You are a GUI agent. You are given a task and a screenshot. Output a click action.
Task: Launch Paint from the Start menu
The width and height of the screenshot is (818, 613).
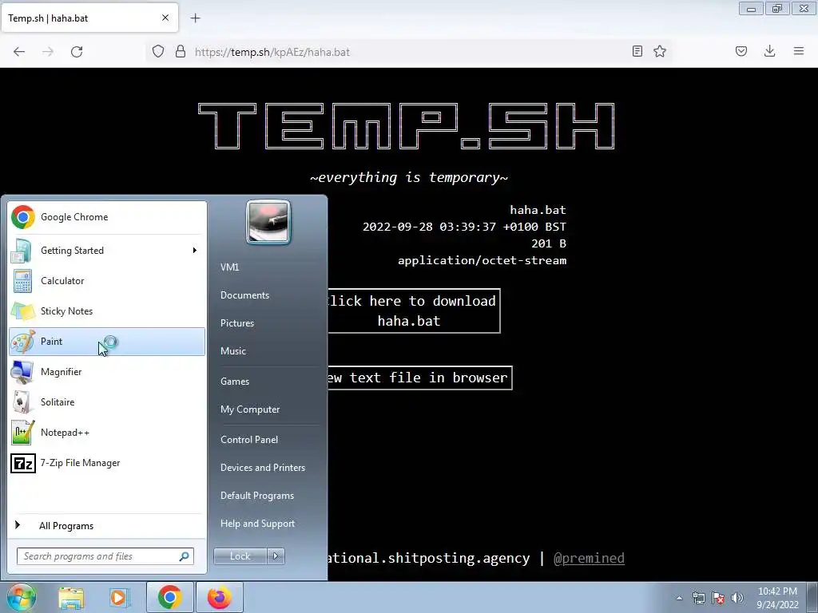pos(107,342)
